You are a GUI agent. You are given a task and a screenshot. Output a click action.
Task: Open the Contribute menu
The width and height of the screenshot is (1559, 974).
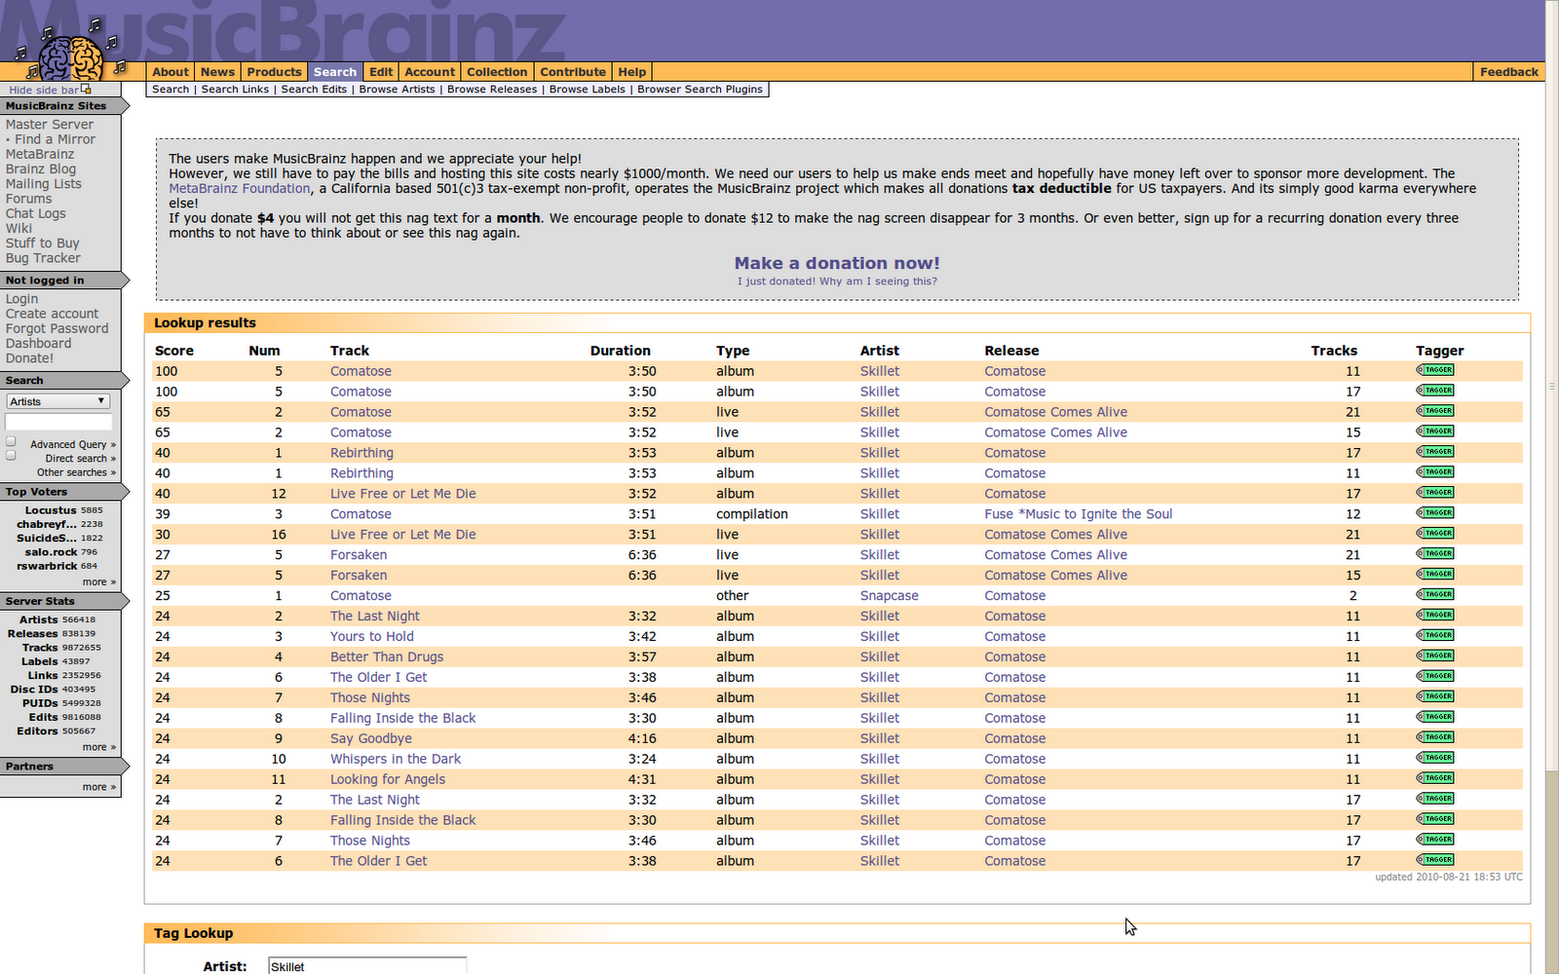pyautogui.click(x=573, y=72)
